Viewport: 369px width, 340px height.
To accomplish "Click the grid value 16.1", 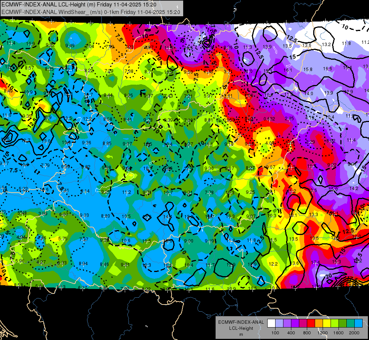I will click(288, 70).
